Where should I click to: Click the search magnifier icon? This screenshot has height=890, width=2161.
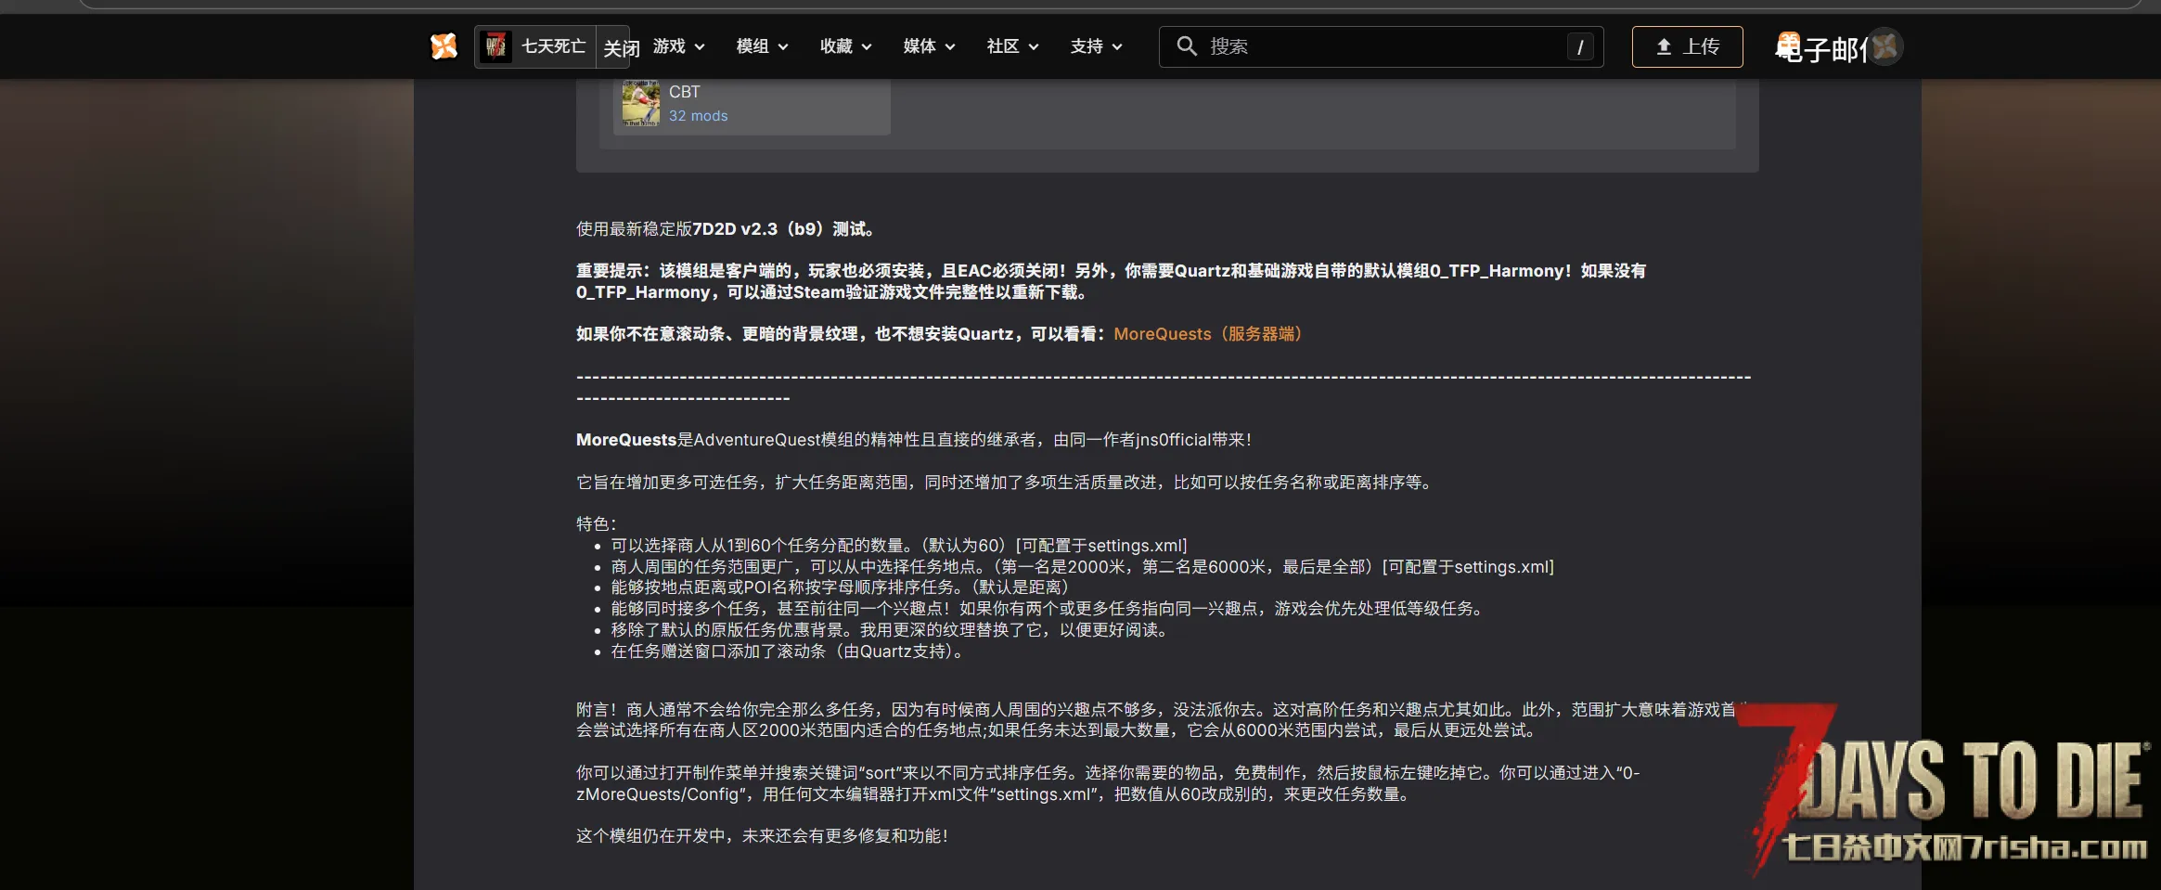pos(1186,46)
